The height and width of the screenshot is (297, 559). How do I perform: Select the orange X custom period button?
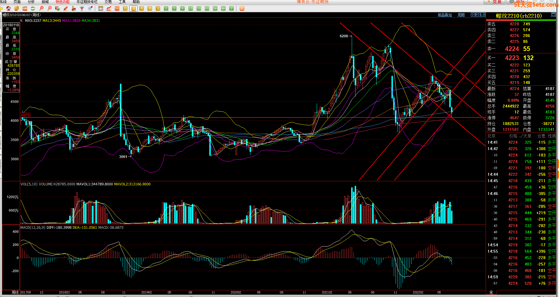click(158, 8)
